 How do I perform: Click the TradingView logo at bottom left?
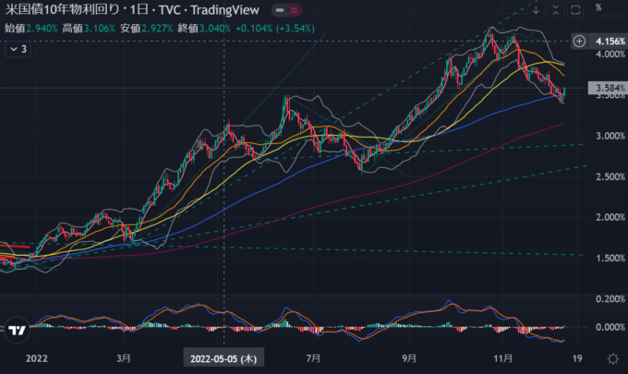coord(16,330)
